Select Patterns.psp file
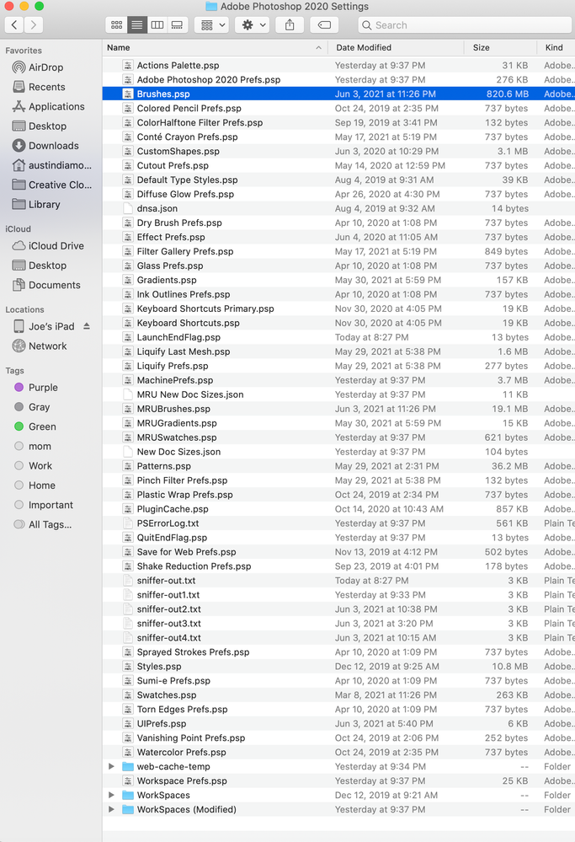 click(x=338, y=466)
